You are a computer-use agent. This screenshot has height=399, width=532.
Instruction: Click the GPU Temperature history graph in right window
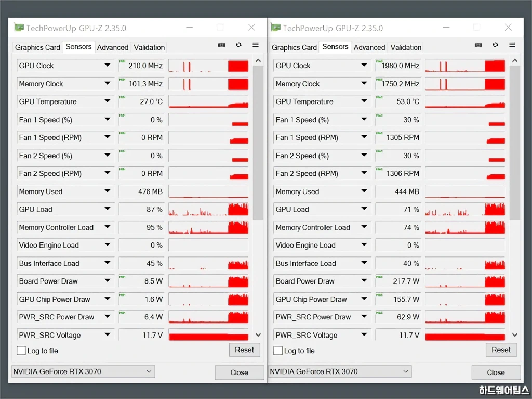pyautogui.click(x=465, y=101)
